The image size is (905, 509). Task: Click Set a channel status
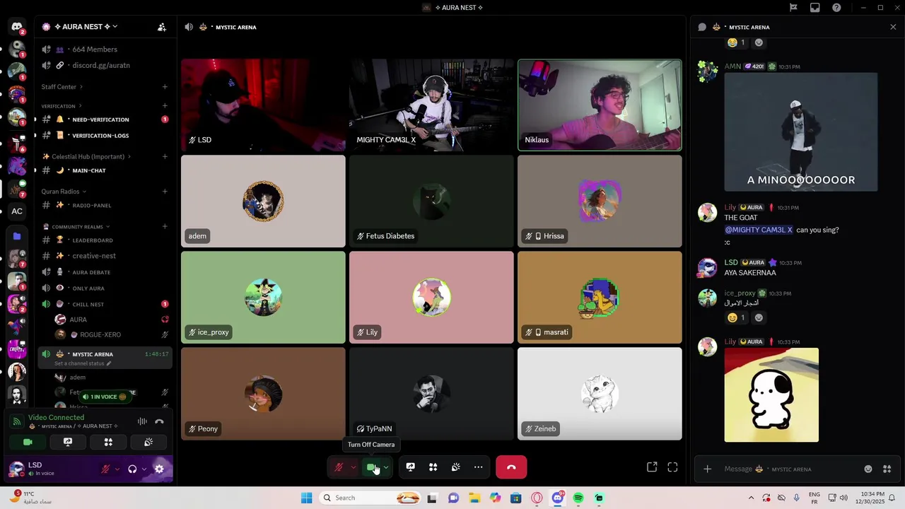point(83,363)
